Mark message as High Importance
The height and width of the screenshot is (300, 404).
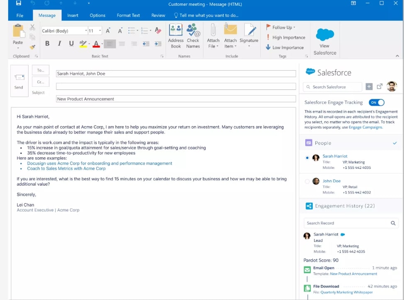285,38
